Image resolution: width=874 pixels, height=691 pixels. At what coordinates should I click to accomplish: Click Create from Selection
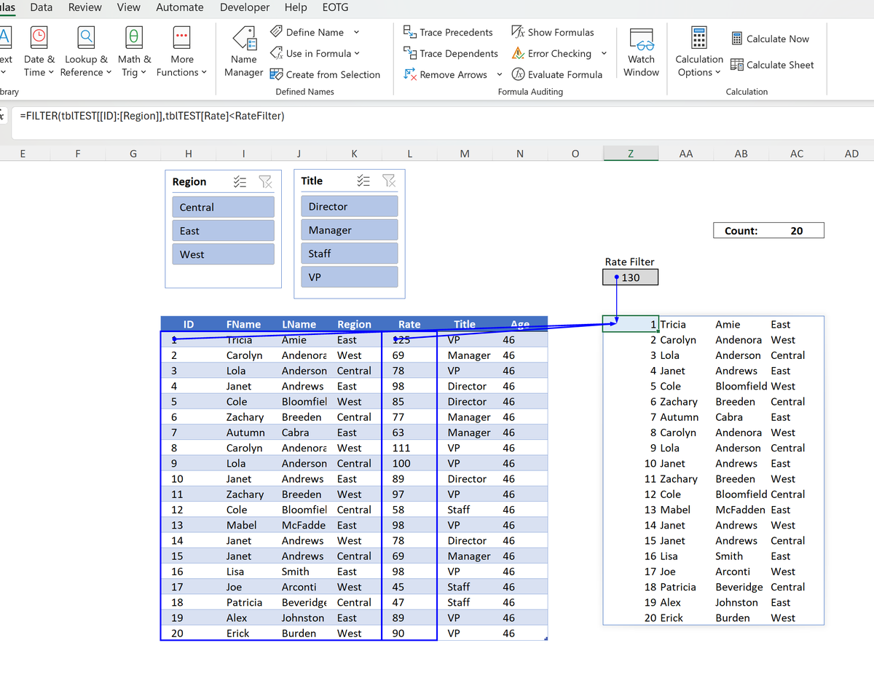coord(325,74)
